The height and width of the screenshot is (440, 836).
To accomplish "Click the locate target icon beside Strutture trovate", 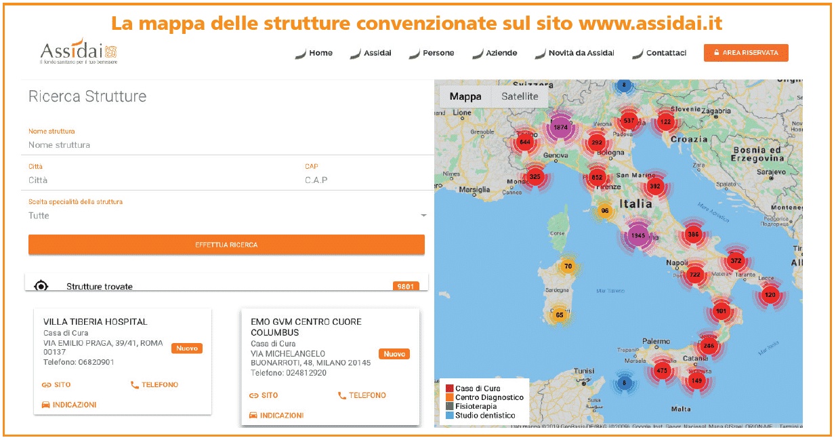I will click(x=41, y=286).
